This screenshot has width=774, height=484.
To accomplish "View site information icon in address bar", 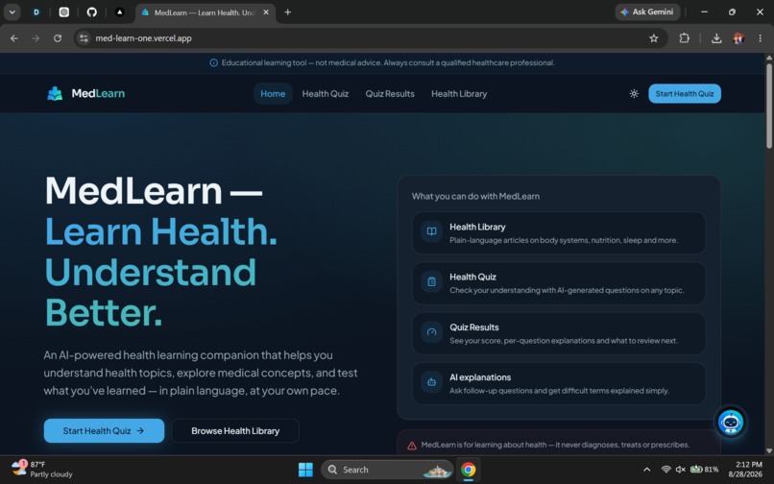I will 84,38.
